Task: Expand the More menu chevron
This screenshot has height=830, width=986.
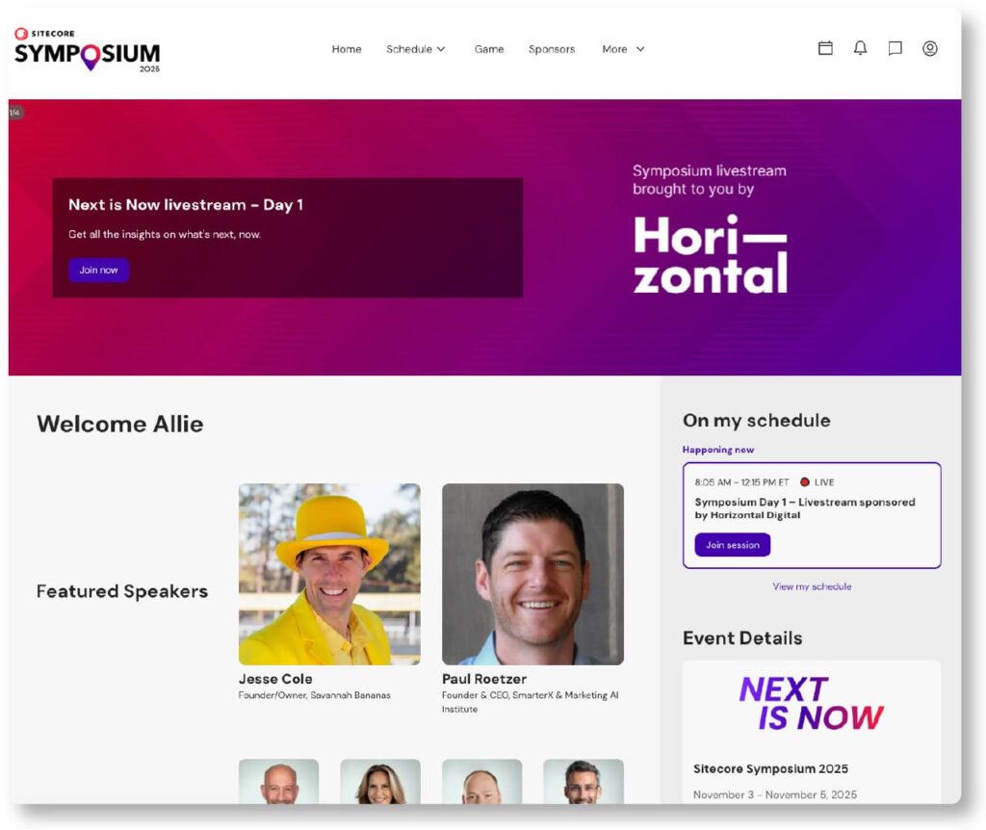Action: point(640,49)
